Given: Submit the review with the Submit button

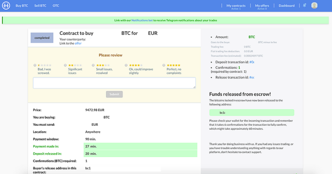Looking at the screenshot, I should click(x=114, y=94).
